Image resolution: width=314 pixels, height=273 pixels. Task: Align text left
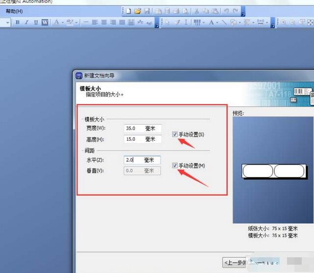95,22
